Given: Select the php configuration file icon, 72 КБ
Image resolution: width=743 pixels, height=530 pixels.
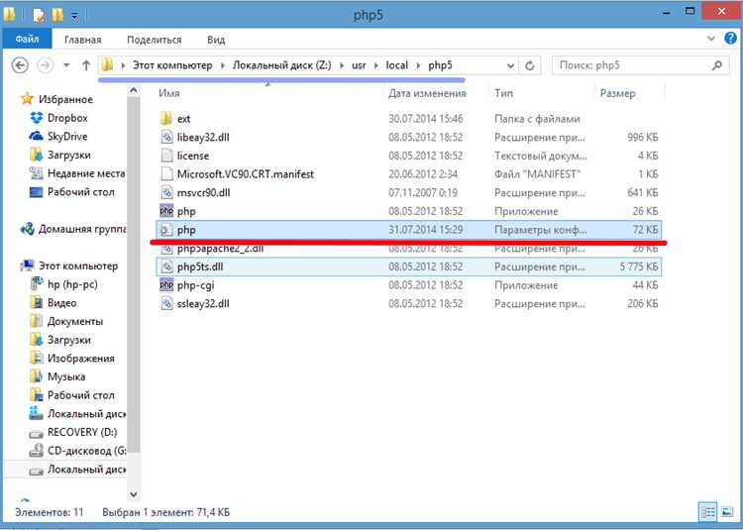Looking at the screenshot, I should (166, 230).
